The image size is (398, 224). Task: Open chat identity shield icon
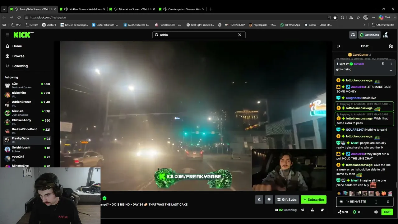341,202
